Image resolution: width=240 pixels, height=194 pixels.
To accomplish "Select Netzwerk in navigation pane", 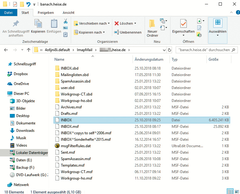I will coord(18,185).
